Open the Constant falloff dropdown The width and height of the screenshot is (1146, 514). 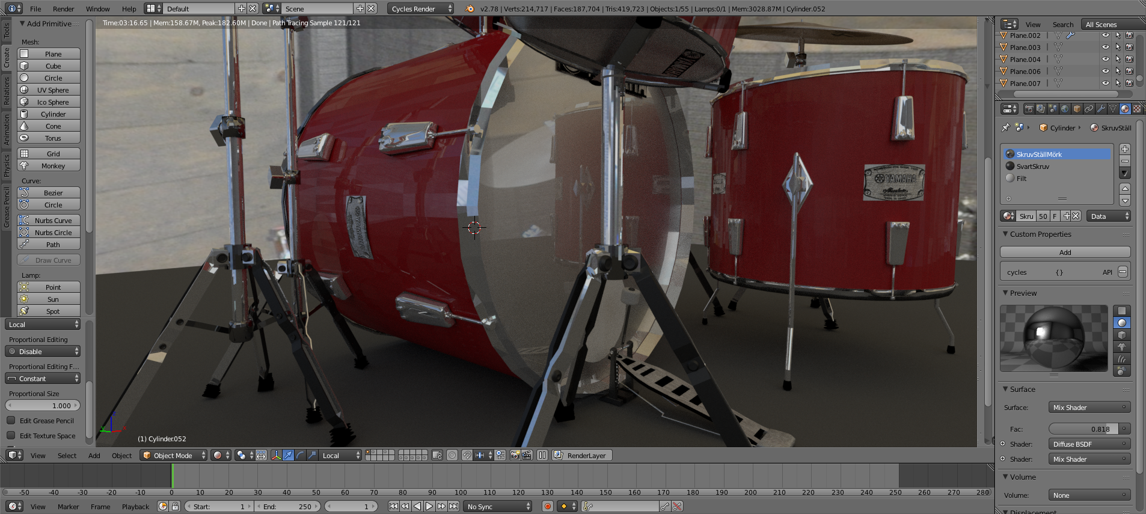(x=43, y=378)
